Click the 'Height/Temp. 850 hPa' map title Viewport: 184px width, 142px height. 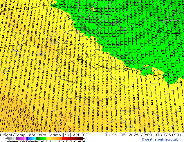pos(23,135)
